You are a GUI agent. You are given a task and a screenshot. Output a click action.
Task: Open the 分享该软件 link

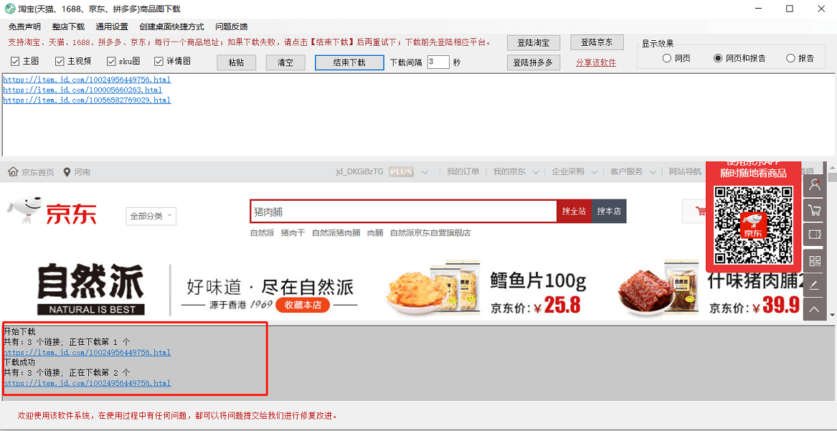tap(596, 63)
